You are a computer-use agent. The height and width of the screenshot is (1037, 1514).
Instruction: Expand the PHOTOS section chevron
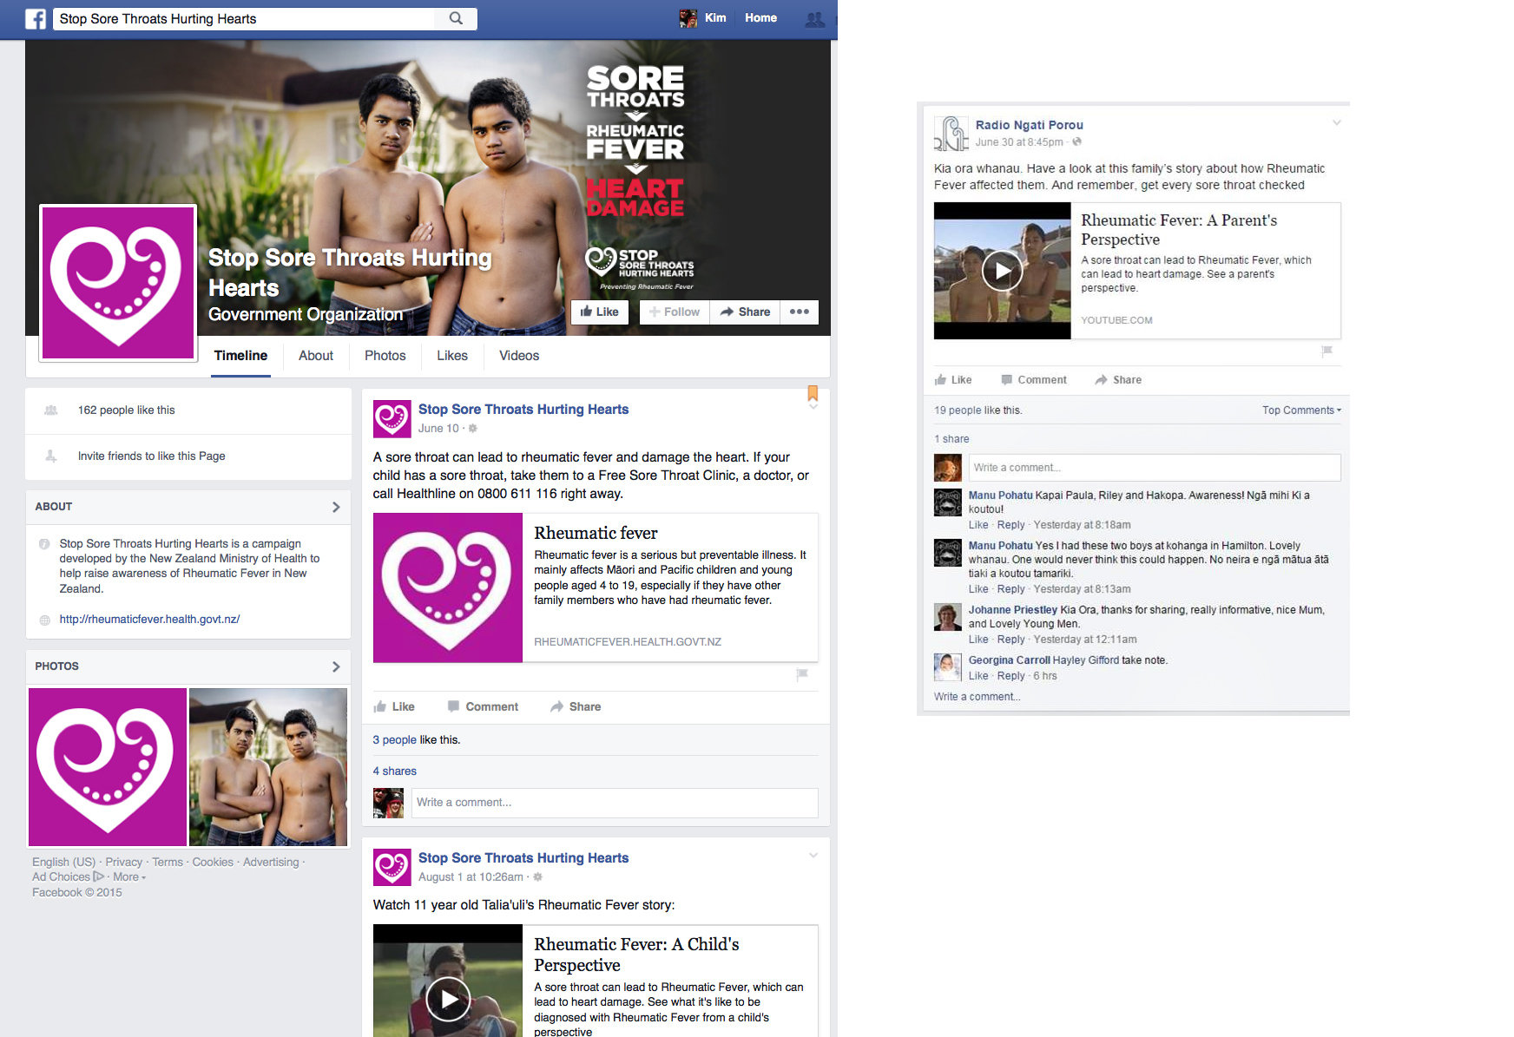(336, 666)
